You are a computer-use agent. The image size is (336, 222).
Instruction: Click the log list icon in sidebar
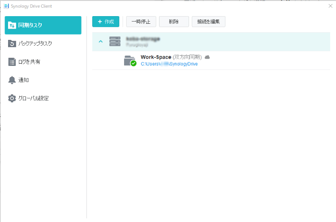(12, 62)
